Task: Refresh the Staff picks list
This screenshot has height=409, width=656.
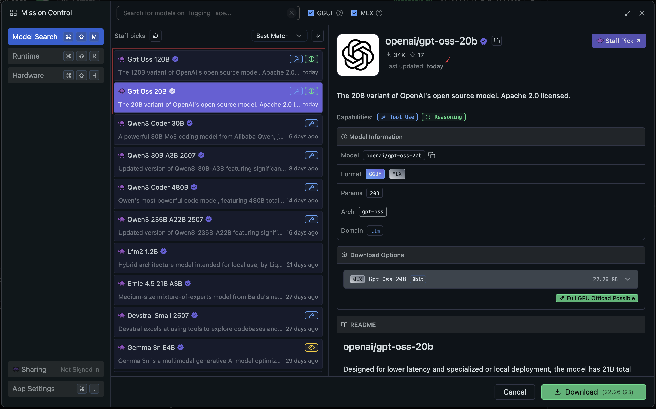Action: click(x=156, y=36)
